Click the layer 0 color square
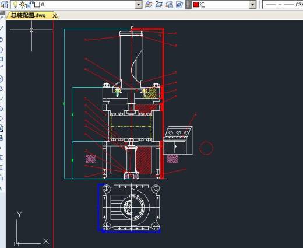This screenshot has width=303, height=248. coord(37,4)
